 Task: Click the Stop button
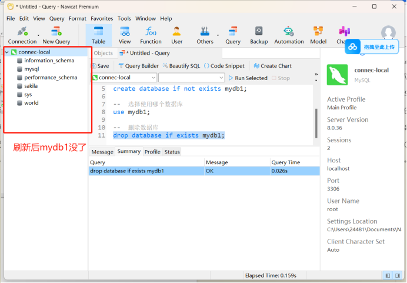pos(281,78)
